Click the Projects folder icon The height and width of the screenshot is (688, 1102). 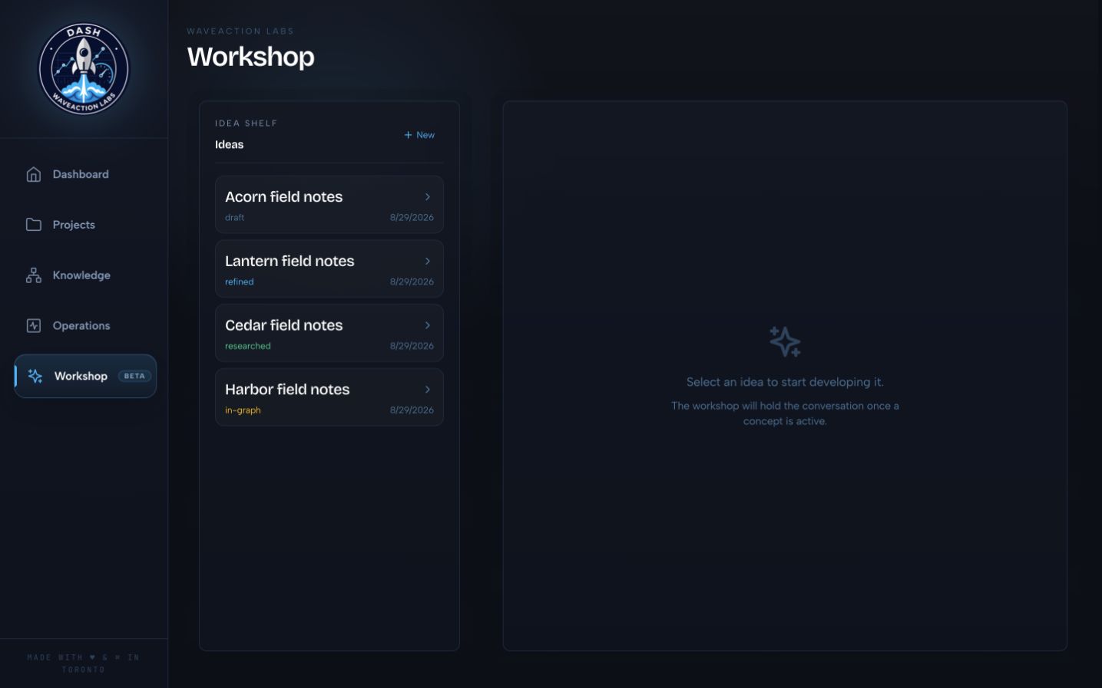(34, 225)
